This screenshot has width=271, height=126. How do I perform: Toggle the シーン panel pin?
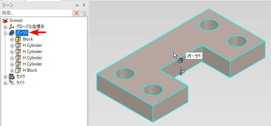point(84,5)
